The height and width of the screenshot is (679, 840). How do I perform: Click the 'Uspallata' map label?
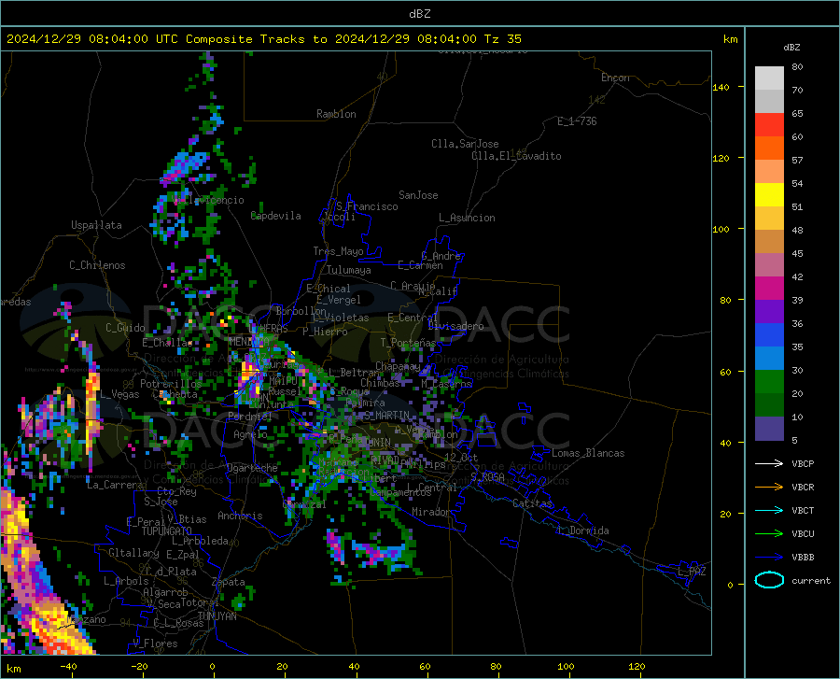click(x=96, y=226)
